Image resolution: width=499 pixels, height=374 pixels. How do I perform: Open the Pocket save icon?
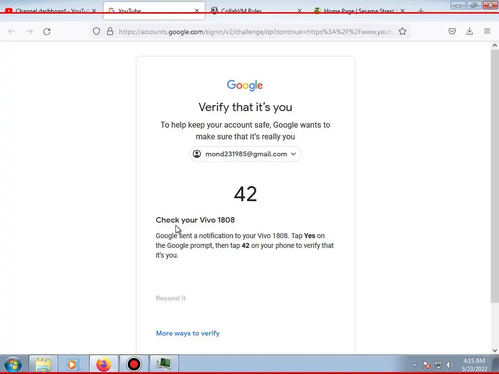coord(452,31)
